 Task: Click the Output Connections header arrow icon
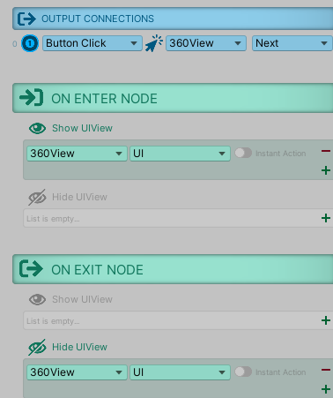[26, 19]
